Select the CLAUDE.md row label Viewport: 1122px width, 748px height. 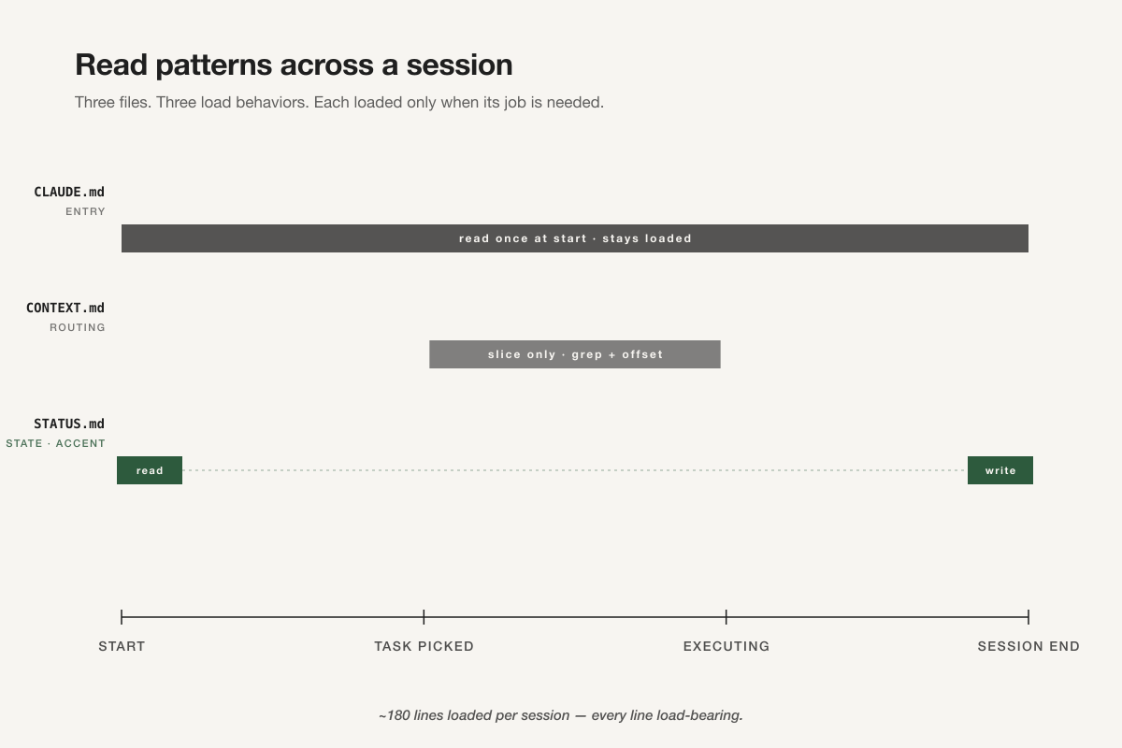[x=69, y=192]
